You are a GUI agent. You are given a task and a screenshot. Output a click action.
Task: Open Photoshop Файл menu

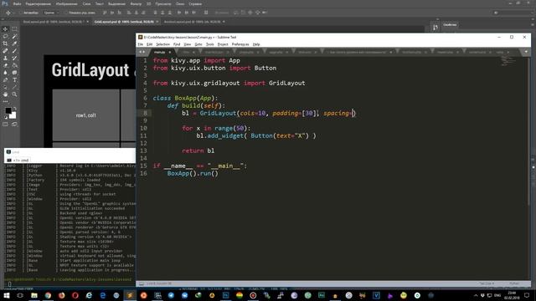pos(17,3)
